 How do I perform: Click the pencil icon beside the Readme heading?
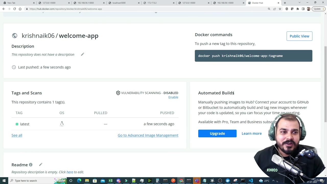41,165
